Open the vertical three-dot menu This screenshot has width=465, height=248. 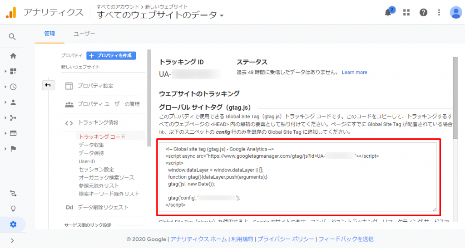coord(439,12)
